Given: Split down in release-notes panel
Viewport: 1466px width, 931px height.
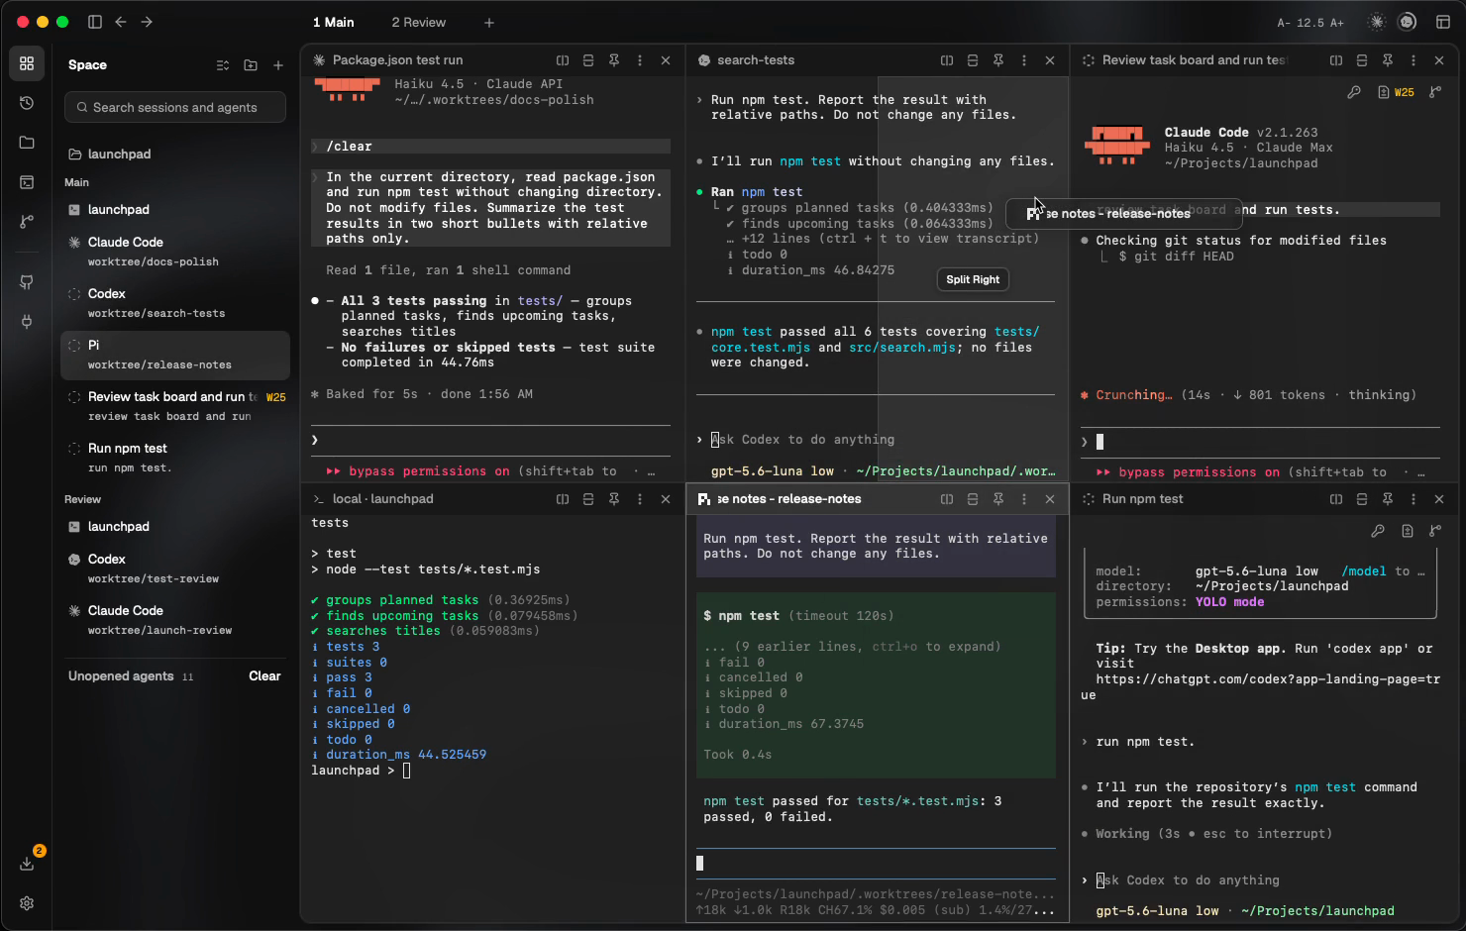Looking at the screenshot, I should pyautogui.click(x=973, y=499).
